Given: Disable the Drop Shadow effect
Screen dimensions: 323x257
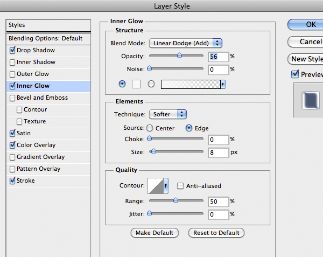Looking at the screenshot, I should click(x=12, y=51).
